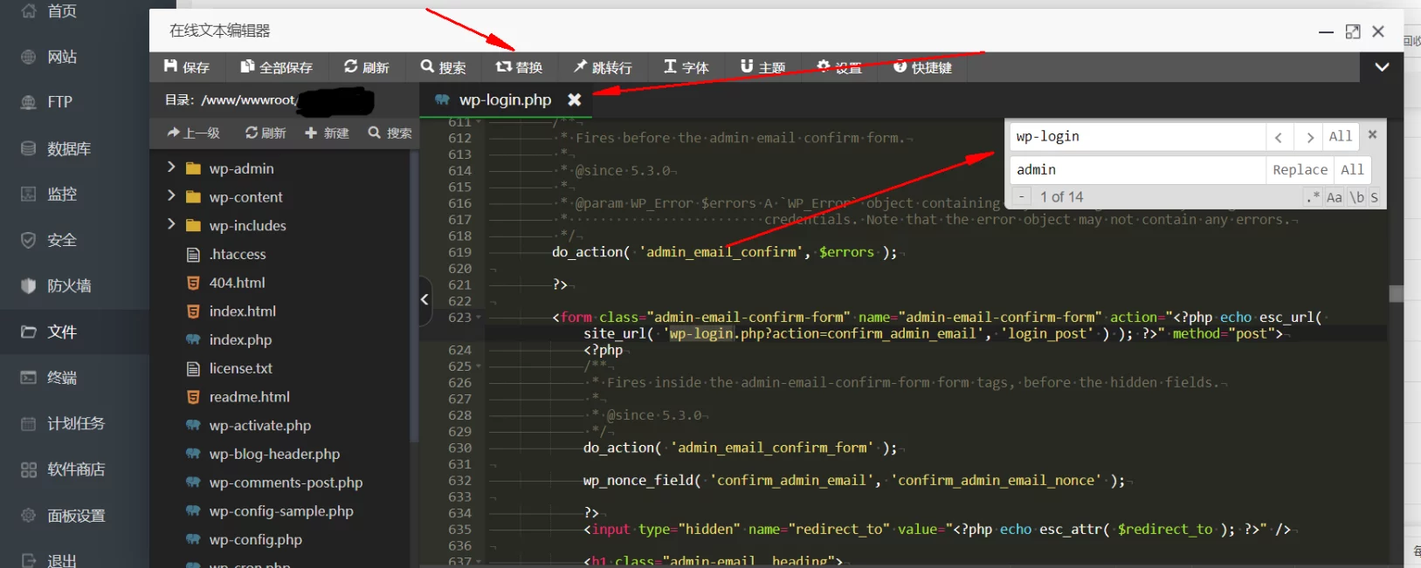
Task: Open 面板设置 panel settings in the sidebar
Action: coord(75,516)
